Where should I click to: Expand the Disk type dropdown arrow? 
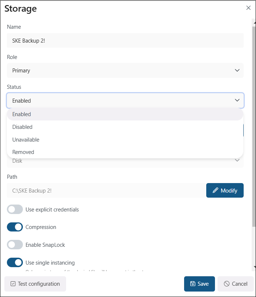(x=237, y=161)
